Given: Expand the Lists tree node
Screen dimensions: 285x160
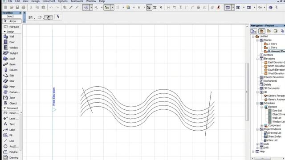Looking at the screenshot, I should [x=257, y=144].
